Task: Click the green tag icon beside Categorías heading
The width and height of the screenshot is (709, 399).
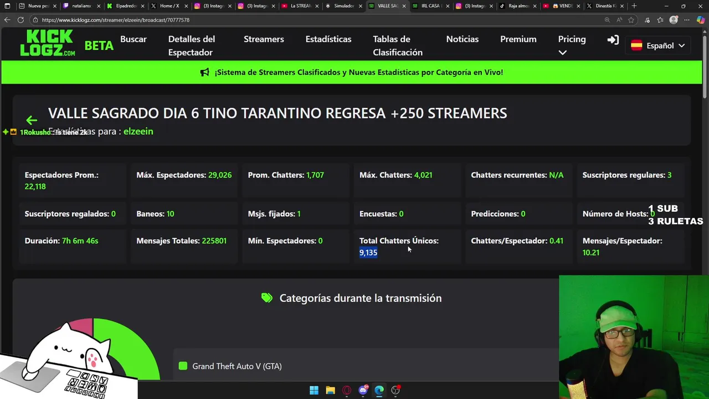Action: [267, 298]
